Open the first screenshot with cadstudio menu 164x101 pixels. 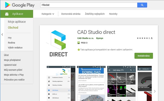pos(61,83)
